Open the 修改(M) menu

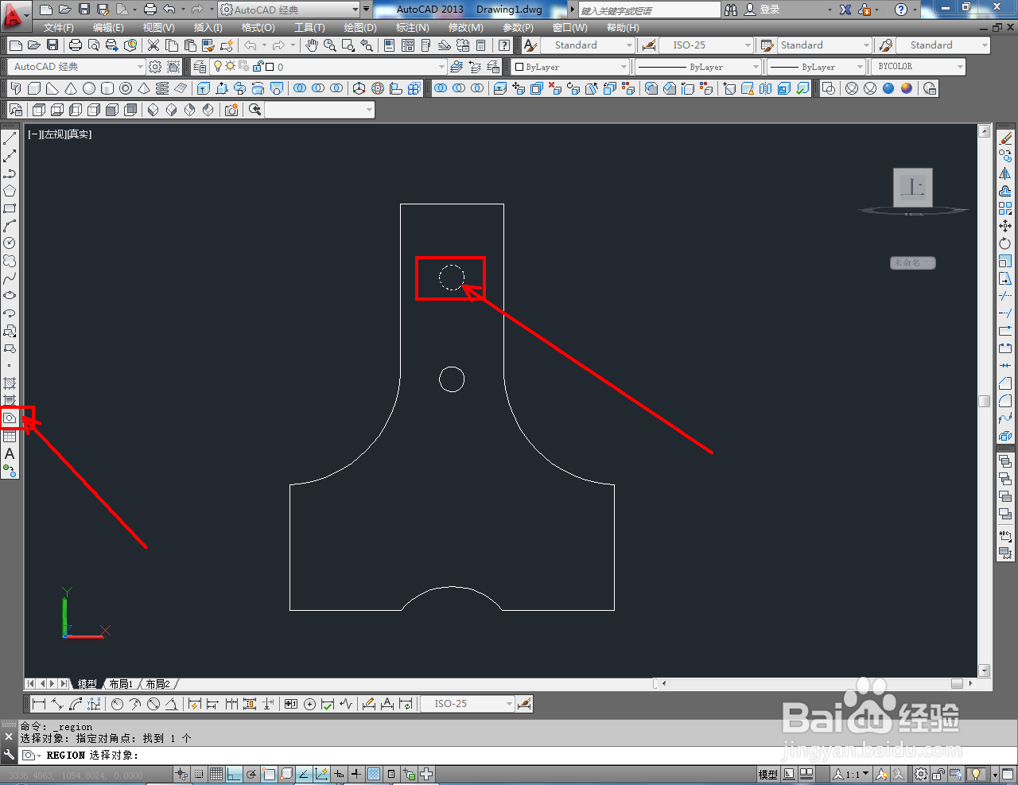[465, 28]
